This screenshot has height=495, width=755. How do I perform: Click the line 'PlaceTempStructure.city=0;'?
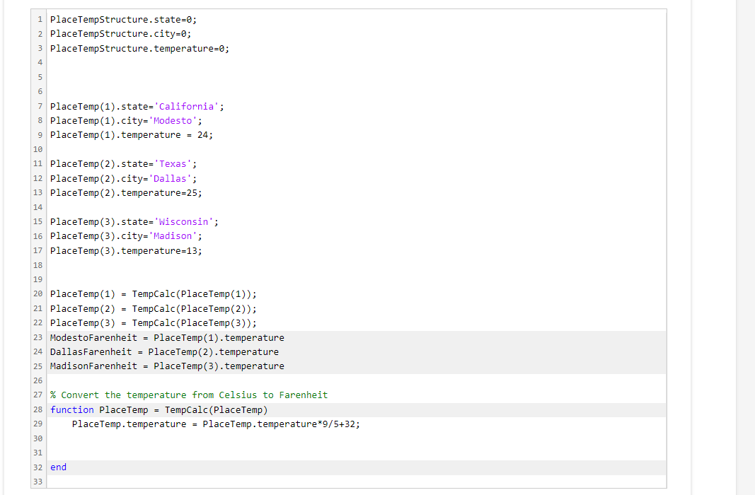click(120, 34)
